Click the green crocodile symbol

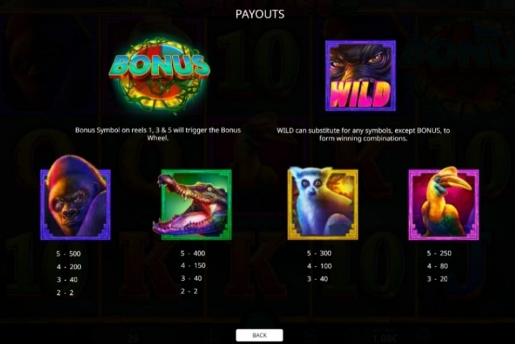tap(193, 204)
